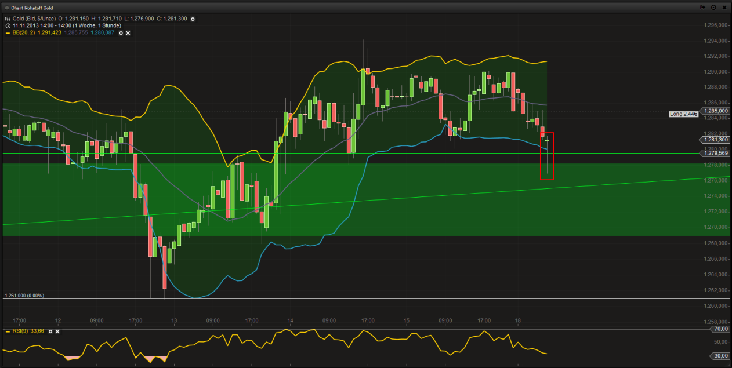Click the circular settings icon in title bar

pyautogui.click(x=713, y=8)
